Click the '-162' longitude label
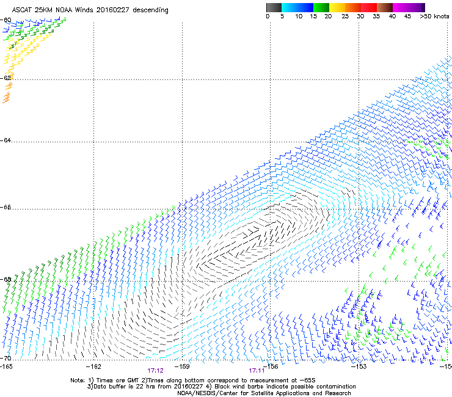452x397 pixels. coord(93,366)
